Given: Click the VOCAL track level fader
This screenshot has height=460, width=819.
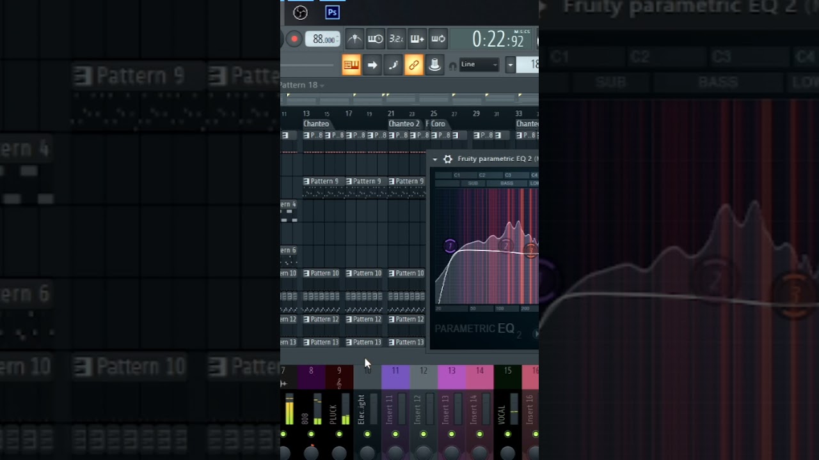Looking at the screenshot, I should [x=514, y=409].
